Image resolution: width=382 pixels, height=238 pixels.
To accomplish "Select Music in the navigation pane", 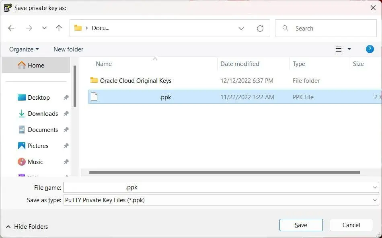I will tap(35, 162).
